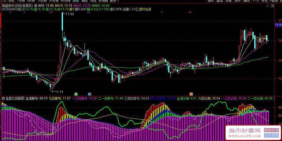The width and height of the screenshot is (282, 141).
Task: Click the 复权 button
Action: pos(211,1)
